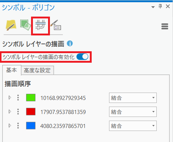Open the 結合 dropdown for 10168.9927929345
Screen dimensions: 173x142
[133, 98]
